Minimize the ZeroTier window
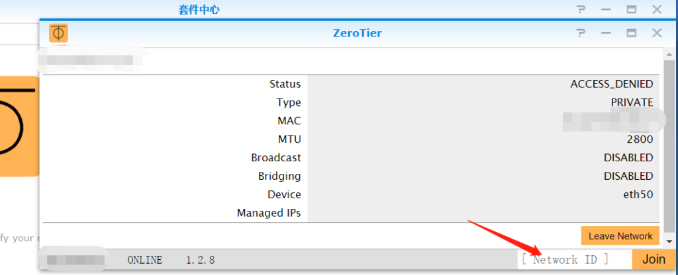 (x=606, y=32)
